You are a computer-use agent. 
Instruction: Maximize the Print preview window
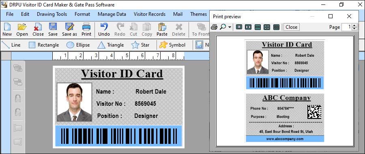click(x=331, y=16)
